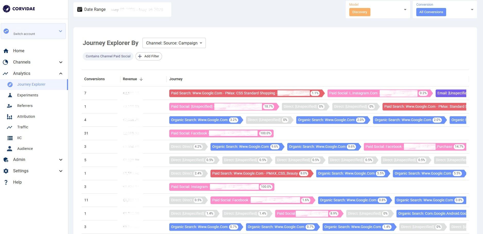Click the Journey Explorer compass icon
The image size is (483, 234).
coord(10,84)
